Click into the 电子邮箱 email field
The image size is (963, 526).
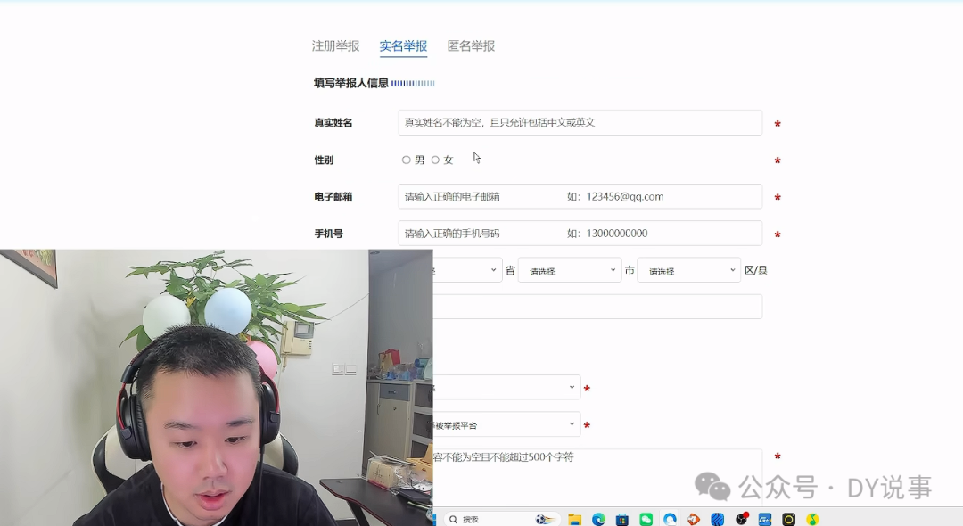[580, 196]
